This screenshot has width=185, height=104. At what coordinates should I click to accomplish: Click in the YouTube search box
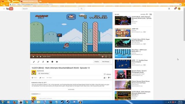[x=50, y=9]
